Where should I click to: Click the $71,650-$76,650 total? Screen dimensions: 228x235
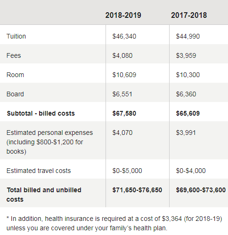click(137, 190)
